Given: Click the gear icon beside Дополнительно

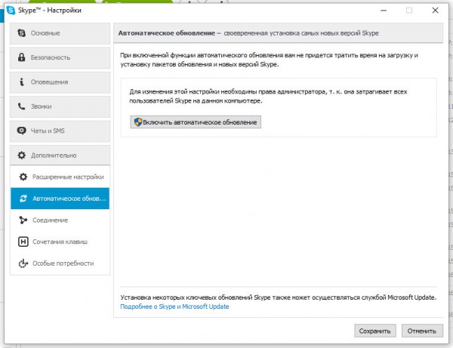Looking at the screenshot, I should click(x=22, y=155).
